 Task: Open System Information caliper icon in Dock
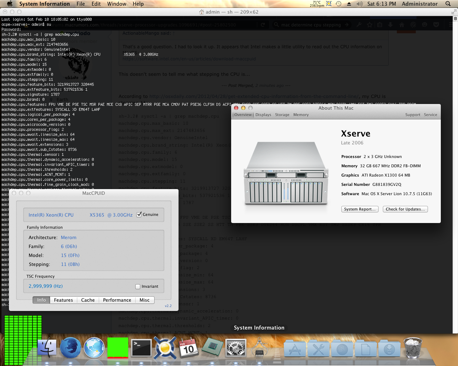(259, 348)
